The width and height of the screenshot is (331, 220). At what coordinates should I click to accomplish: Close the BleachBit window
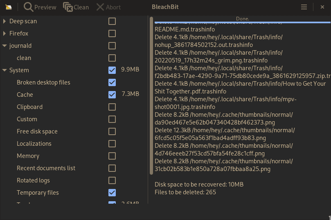pyautogui.click(x=322, y=7)
